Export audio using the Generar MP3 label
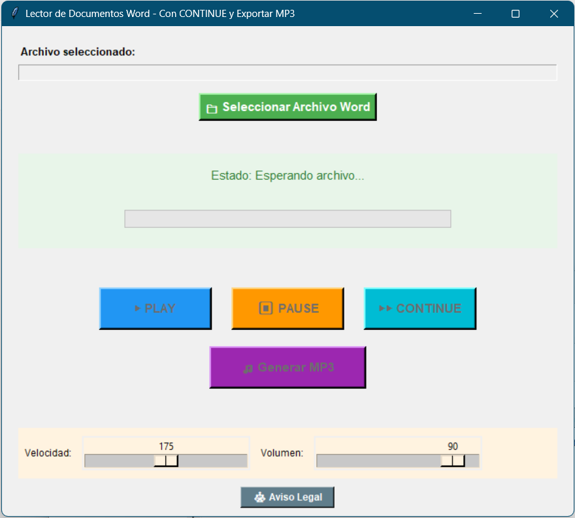Screen dimensions: 575x518 click(x=296, y=367)
